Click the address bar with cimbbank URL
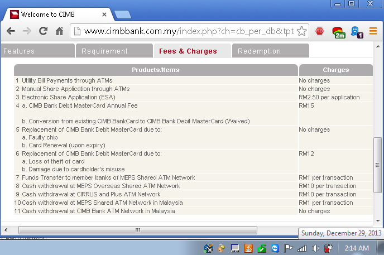 pyautogui.click(x=189, y=31)
